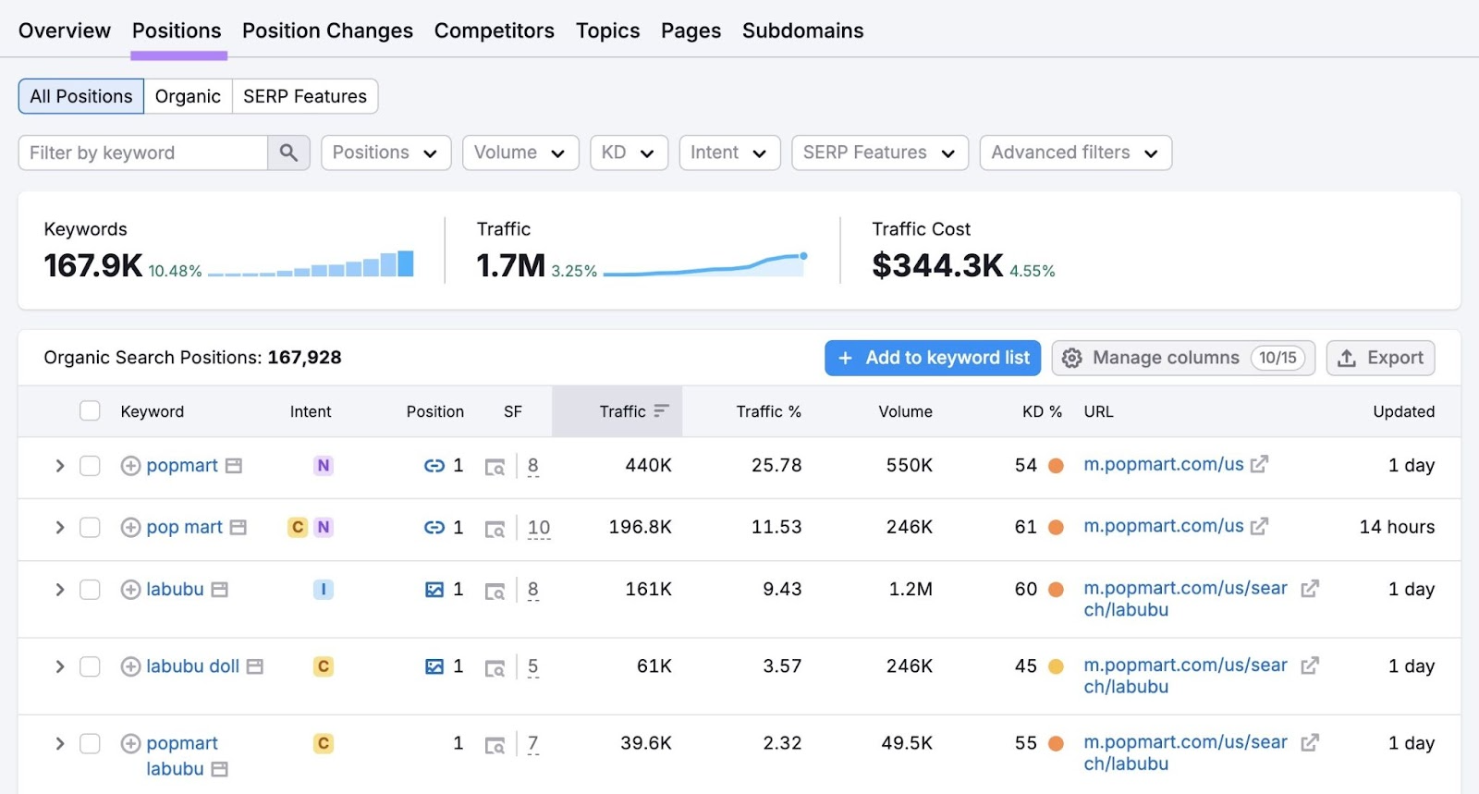This screenshot has width=1479, height=794.
Task: Click the sitelinks icon in pop mart row
Action: point(434,528)
